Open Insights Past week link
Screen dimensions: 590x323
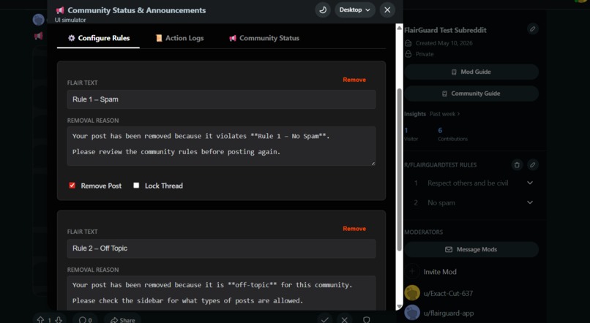pos(445,114)
